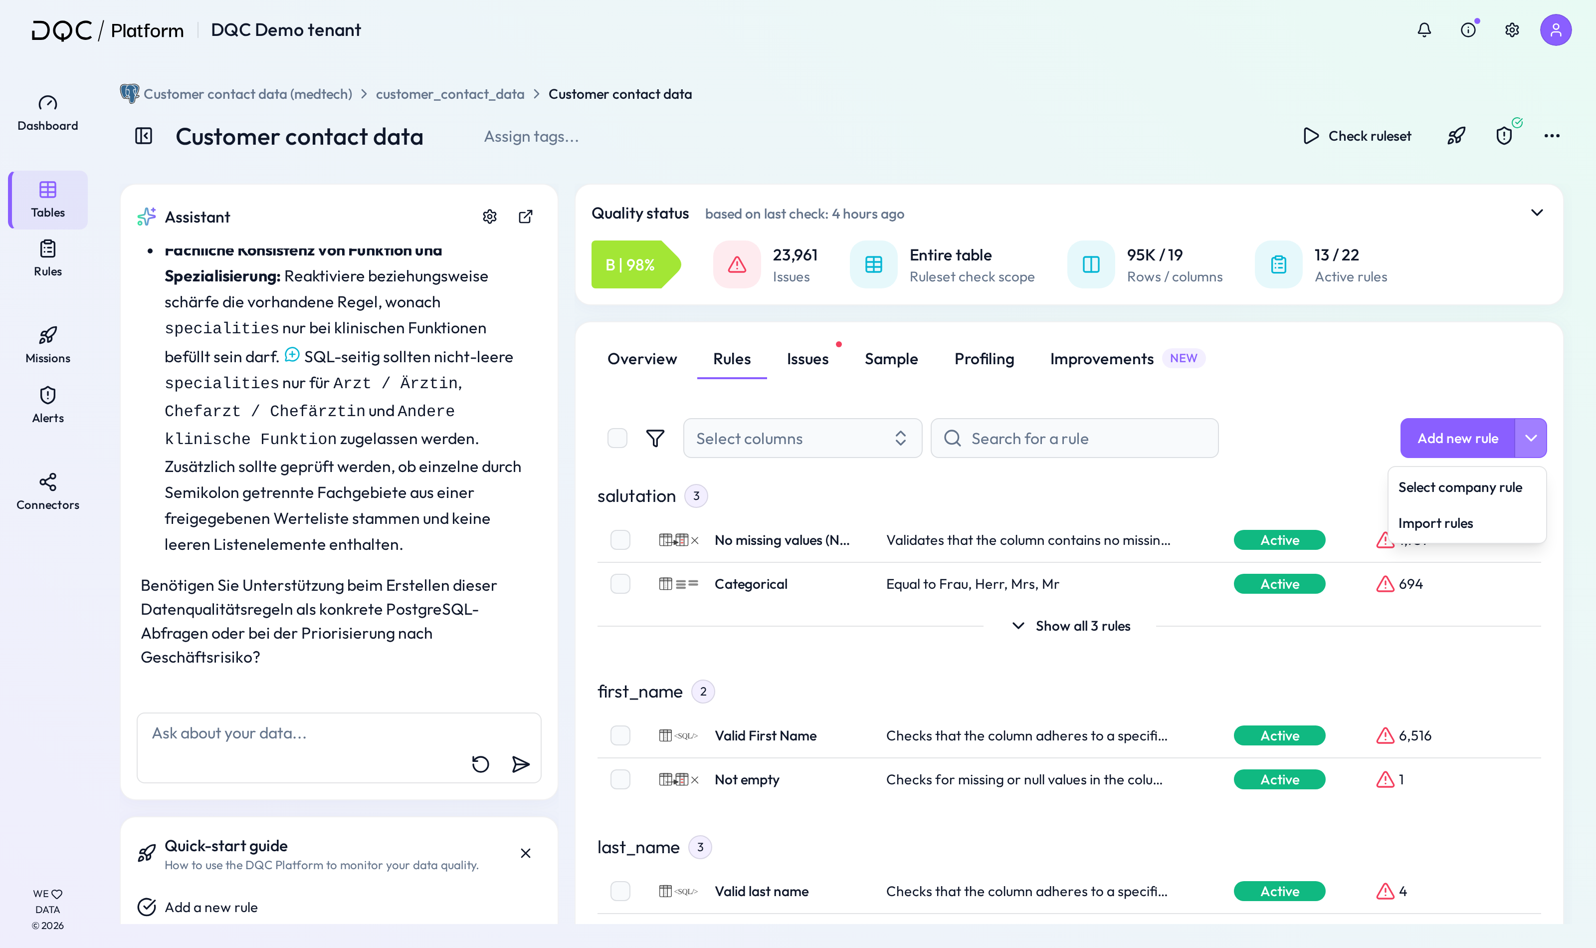Click the Check ruleset button
The image size is (1596, 948).
tap(1357, 136)
